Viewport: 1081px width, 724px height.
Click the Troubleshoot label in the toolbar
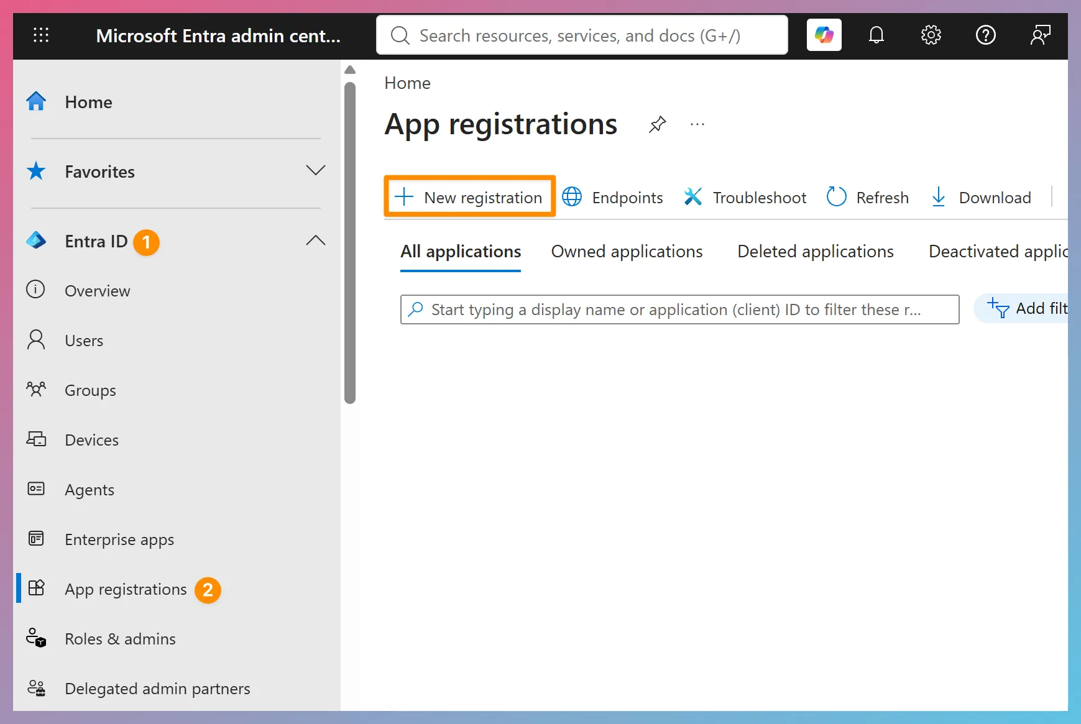coord(759,198)
